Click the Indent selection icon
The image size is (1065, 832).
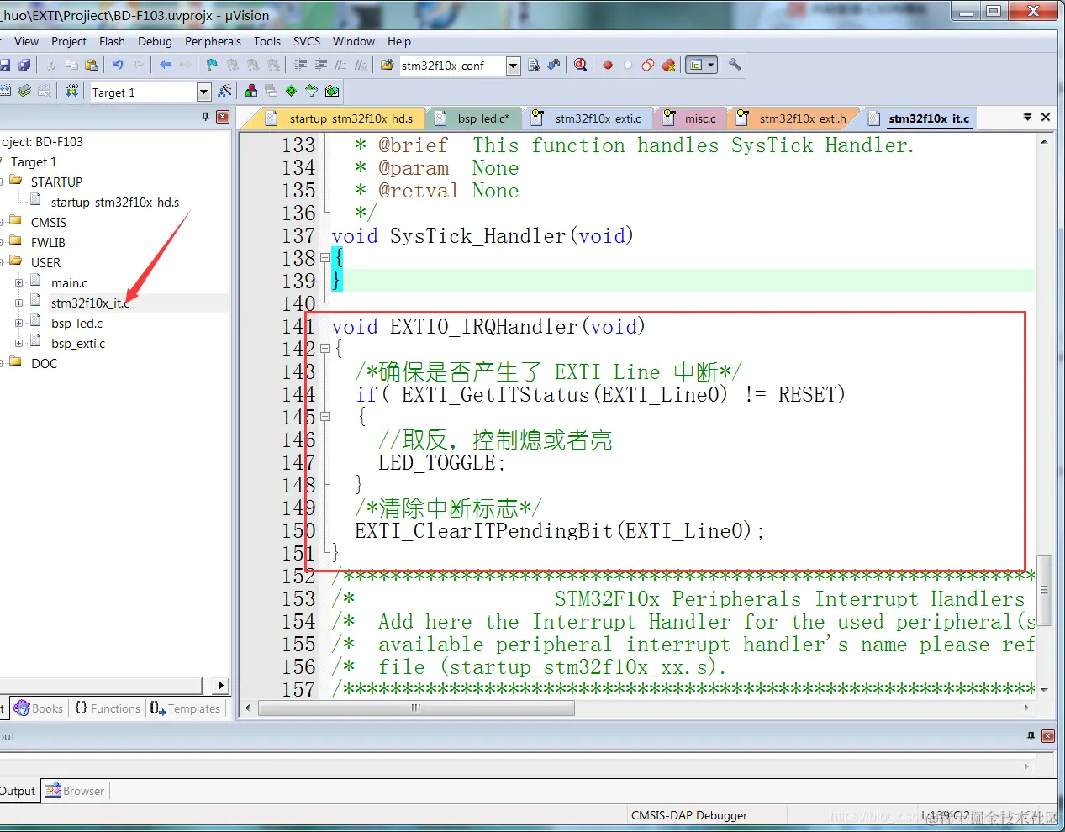300,65
